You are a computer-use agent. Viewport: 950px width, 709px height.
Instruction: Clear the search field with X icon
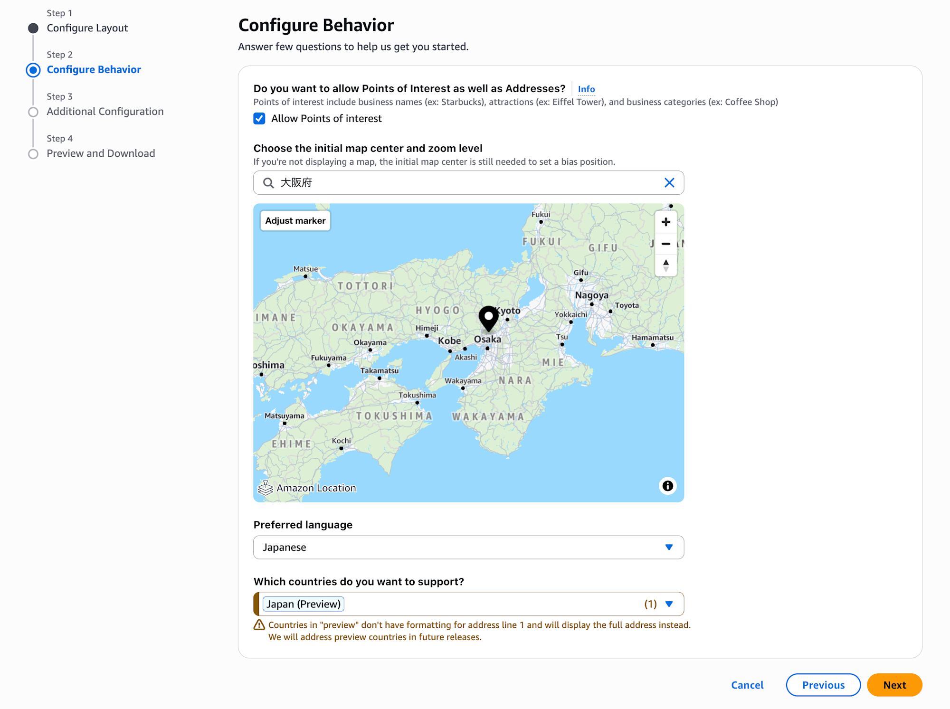click(669, 183)
